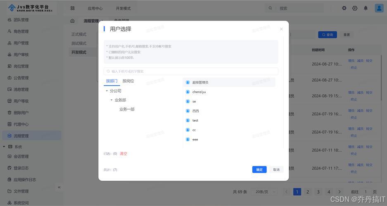This screenshot has width=387, height=206.
Task: Click the 会话管理 sidebar icon
Action: coord(9,156)
